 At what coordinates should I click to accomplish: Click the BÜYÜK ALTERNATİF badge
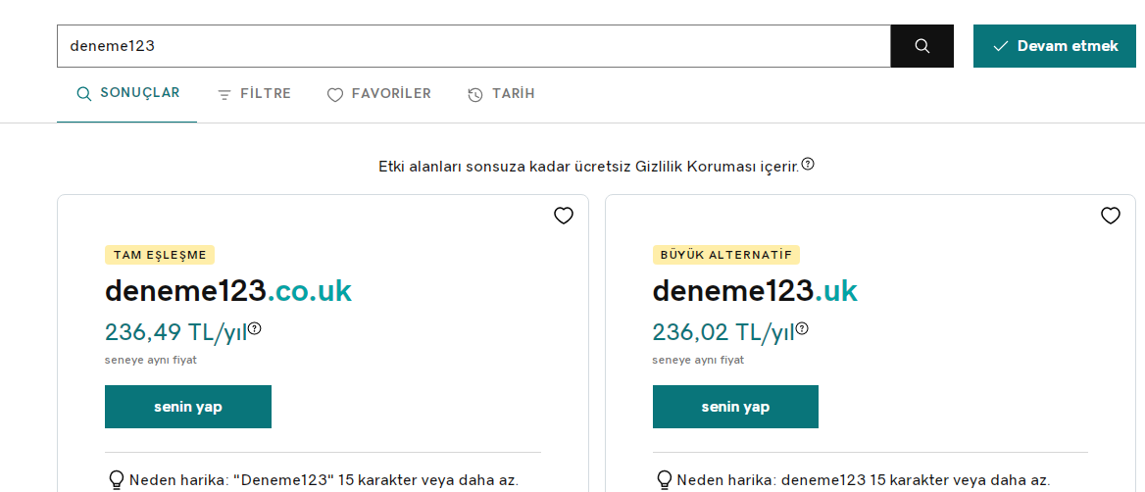pos(726,255)
